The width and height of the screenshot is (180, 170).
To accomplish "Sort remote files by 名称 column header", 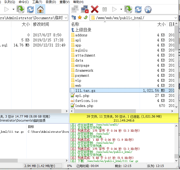I will click(75, 24).
